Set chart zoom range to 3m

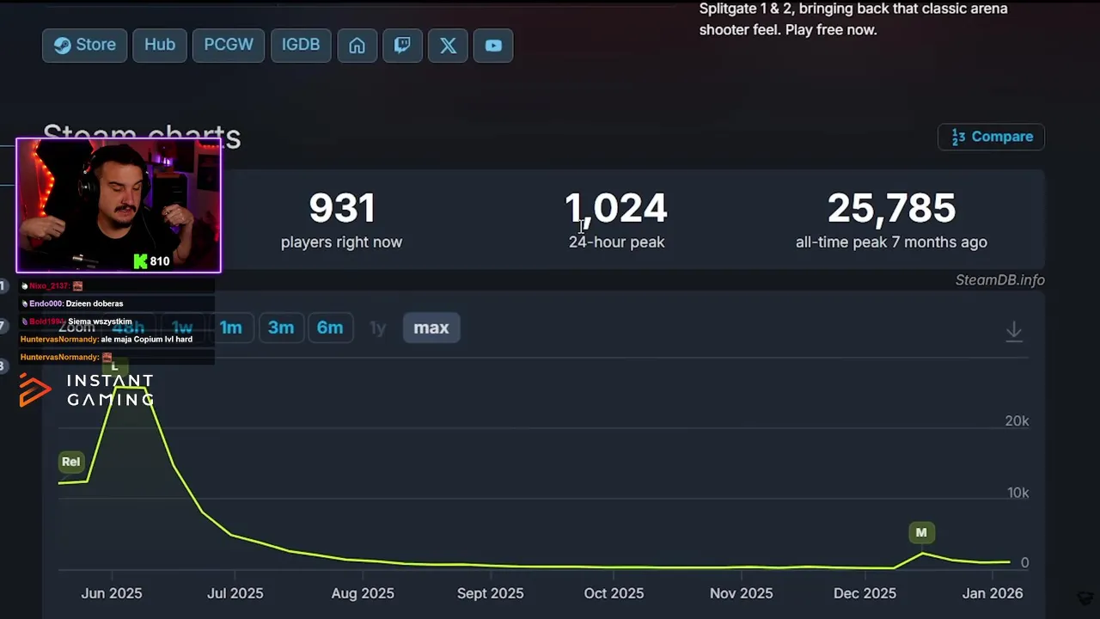280,328
